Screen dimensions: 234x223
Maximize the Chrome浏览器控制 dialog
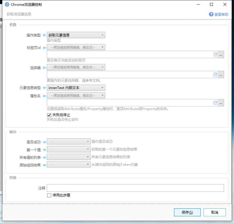(211, 4)
